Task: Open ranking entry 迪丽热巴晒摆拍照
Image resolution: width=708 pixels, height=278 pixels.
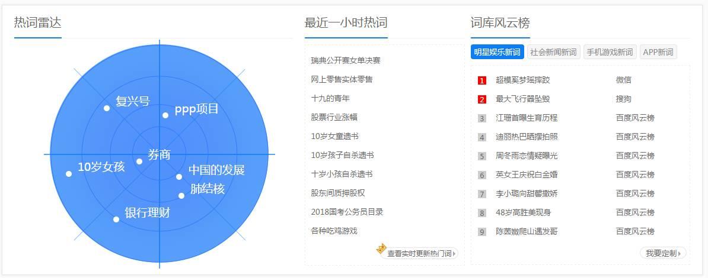Action: click(527, 137)
